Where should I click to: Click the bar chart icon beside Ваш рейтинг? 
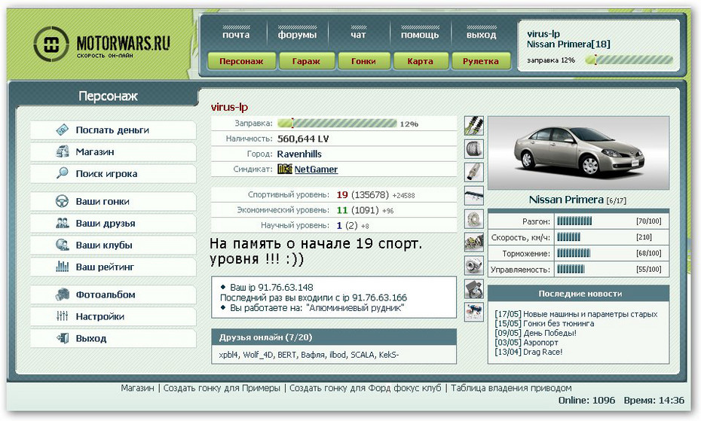click(62, 267)
